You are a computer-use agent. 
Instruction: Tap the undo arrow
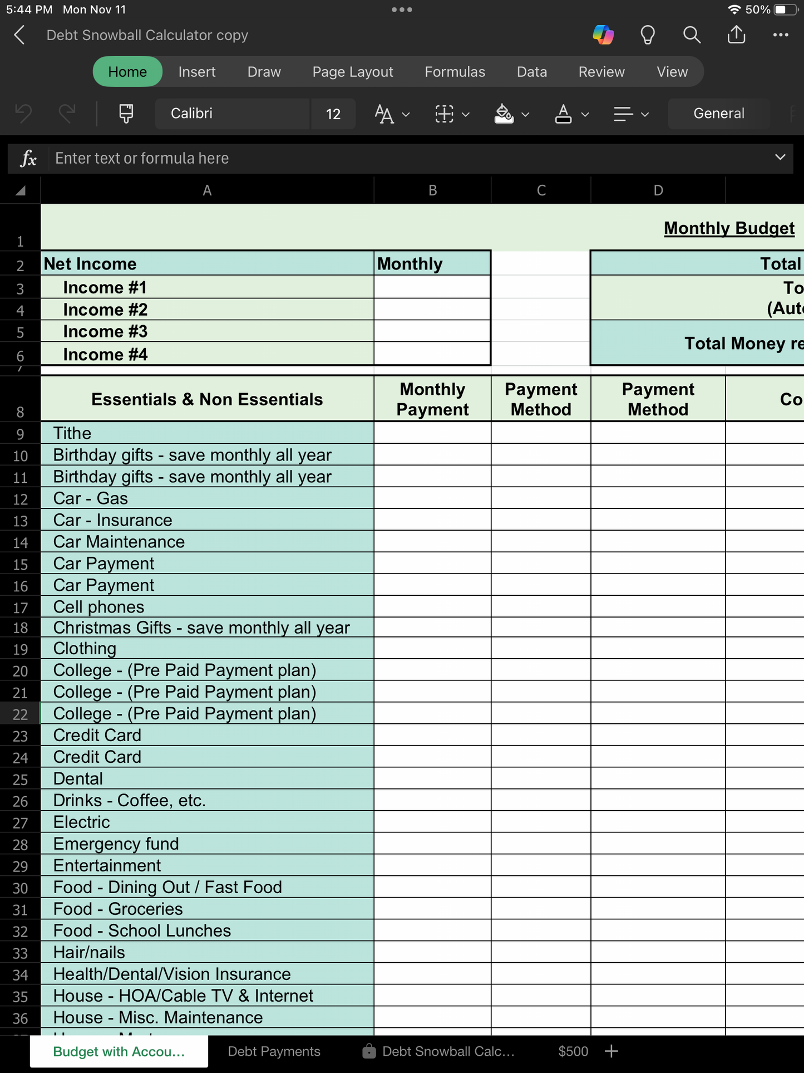[23, 114]
